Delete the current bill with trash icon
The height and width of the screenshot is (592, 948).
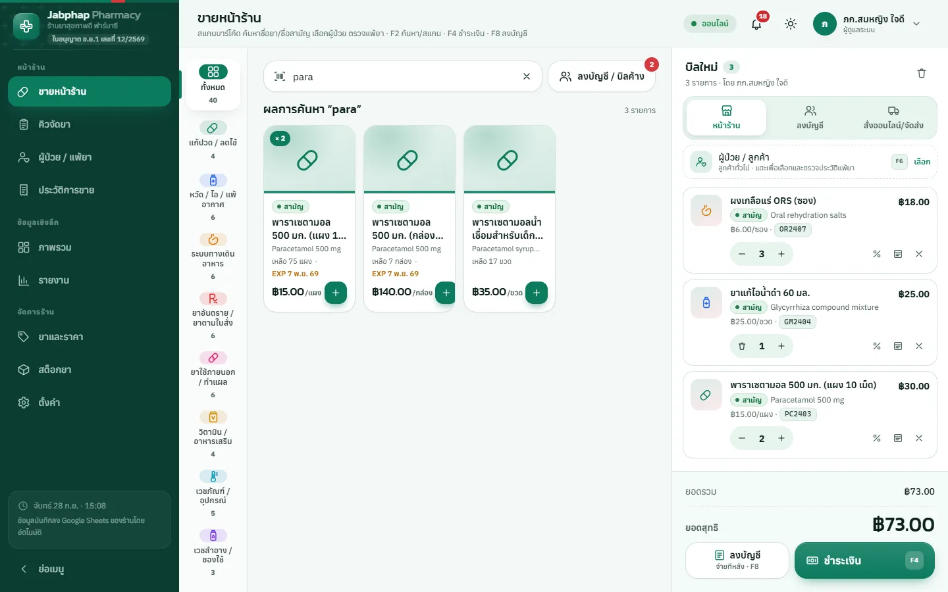[x=922, y=73]
